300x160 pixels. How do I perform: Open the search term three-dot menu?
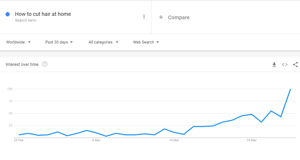pyautogui.click(x=144, y=17)
